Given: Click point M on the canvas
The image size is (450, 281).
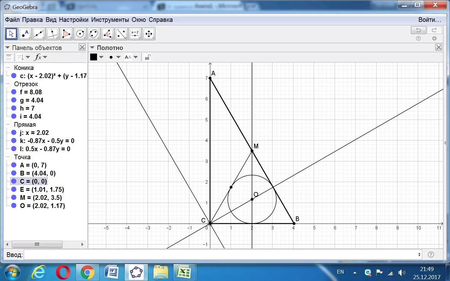Looking at the screenshot, I should point(252,151).
